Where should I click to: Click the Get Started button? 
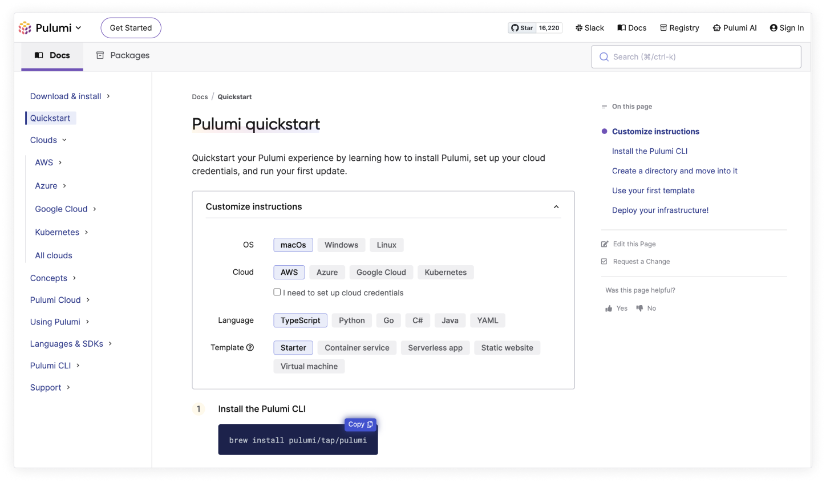click(x=131, y=28)
